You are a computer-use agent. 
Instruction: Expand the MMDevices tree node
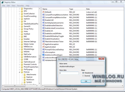point(19,47)
